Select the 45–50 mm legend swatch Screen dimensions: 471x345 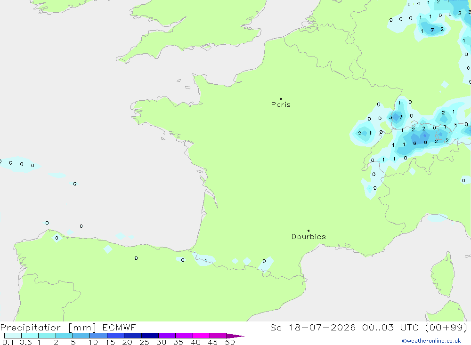[219, 336]
